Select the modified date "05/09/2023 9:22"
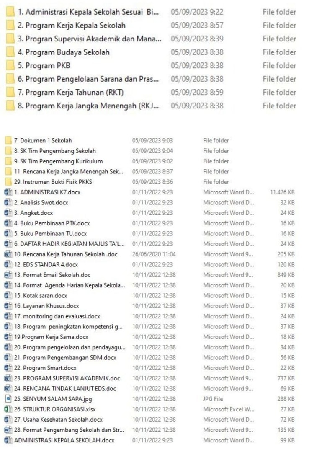 point(197,12)
